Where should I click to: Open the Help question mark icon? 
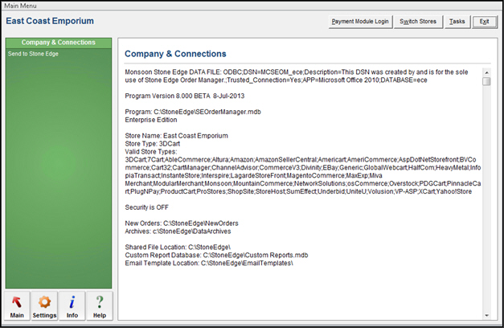click(100, 306)
